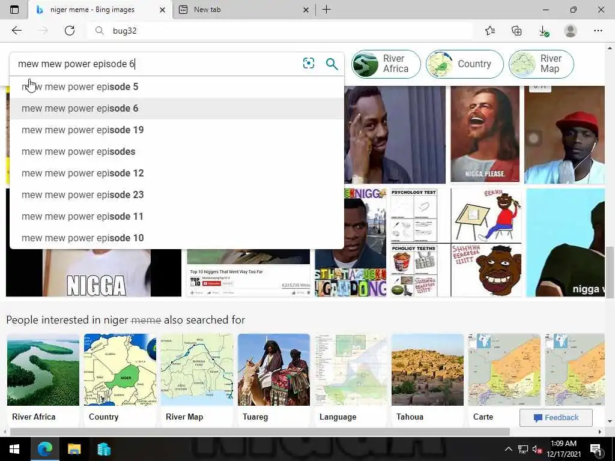Image resolution: width=615 pixels, height=461 pixels.
Task: Open File Explorer from the taskbar
Action: tap(74, 449)
